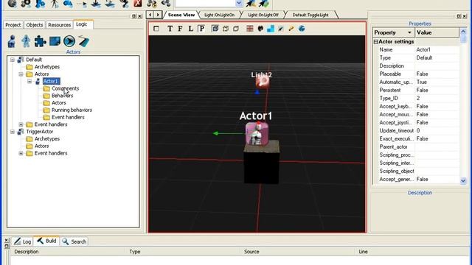Switch to Front view (F)
This screenshot has width=472, height=265.
coord(180,29)
